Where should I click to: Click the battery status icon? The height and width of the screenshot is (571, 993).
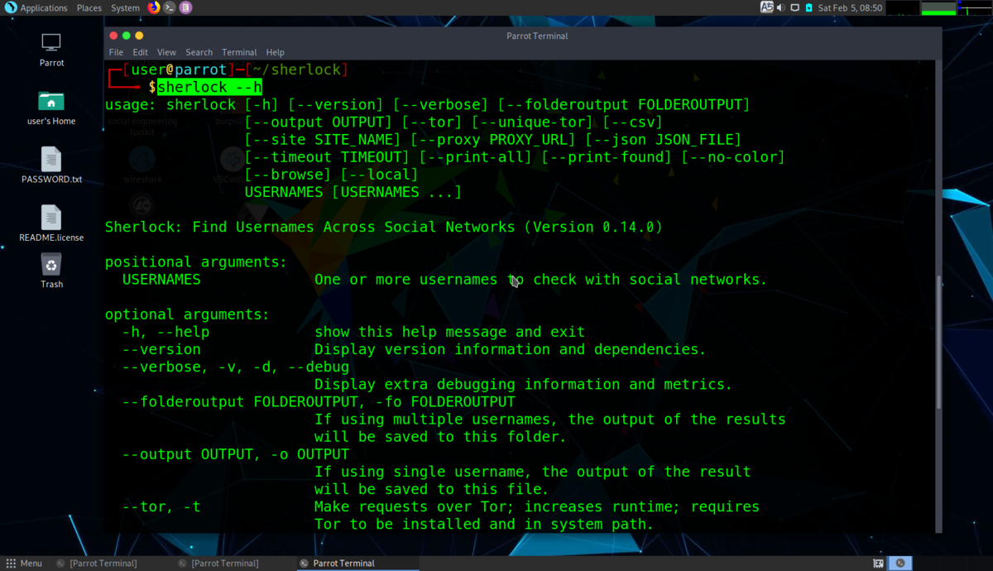(x=808, y=7)
